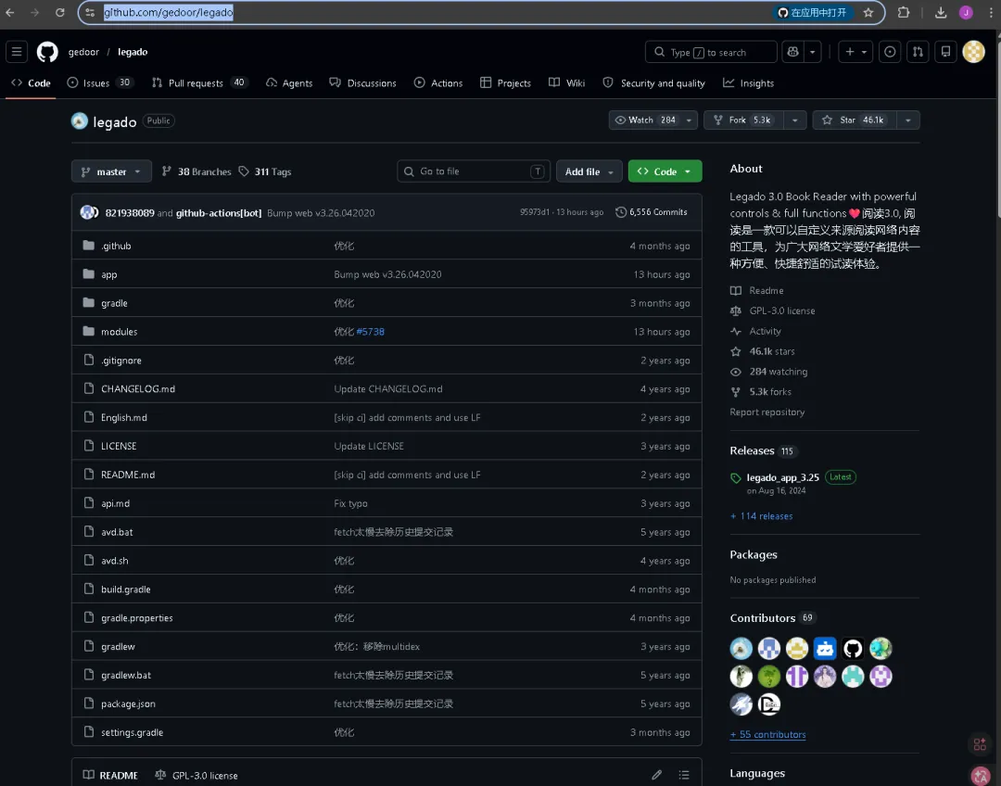
Task: Open the browser extensions puzzle icon
Action: pyautogui.click(x=904, y=12)
